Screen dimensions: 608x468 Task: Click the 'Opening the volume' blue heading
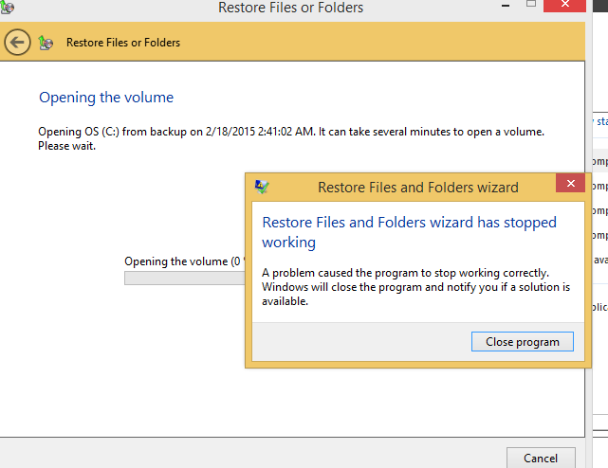click(106, 98)
